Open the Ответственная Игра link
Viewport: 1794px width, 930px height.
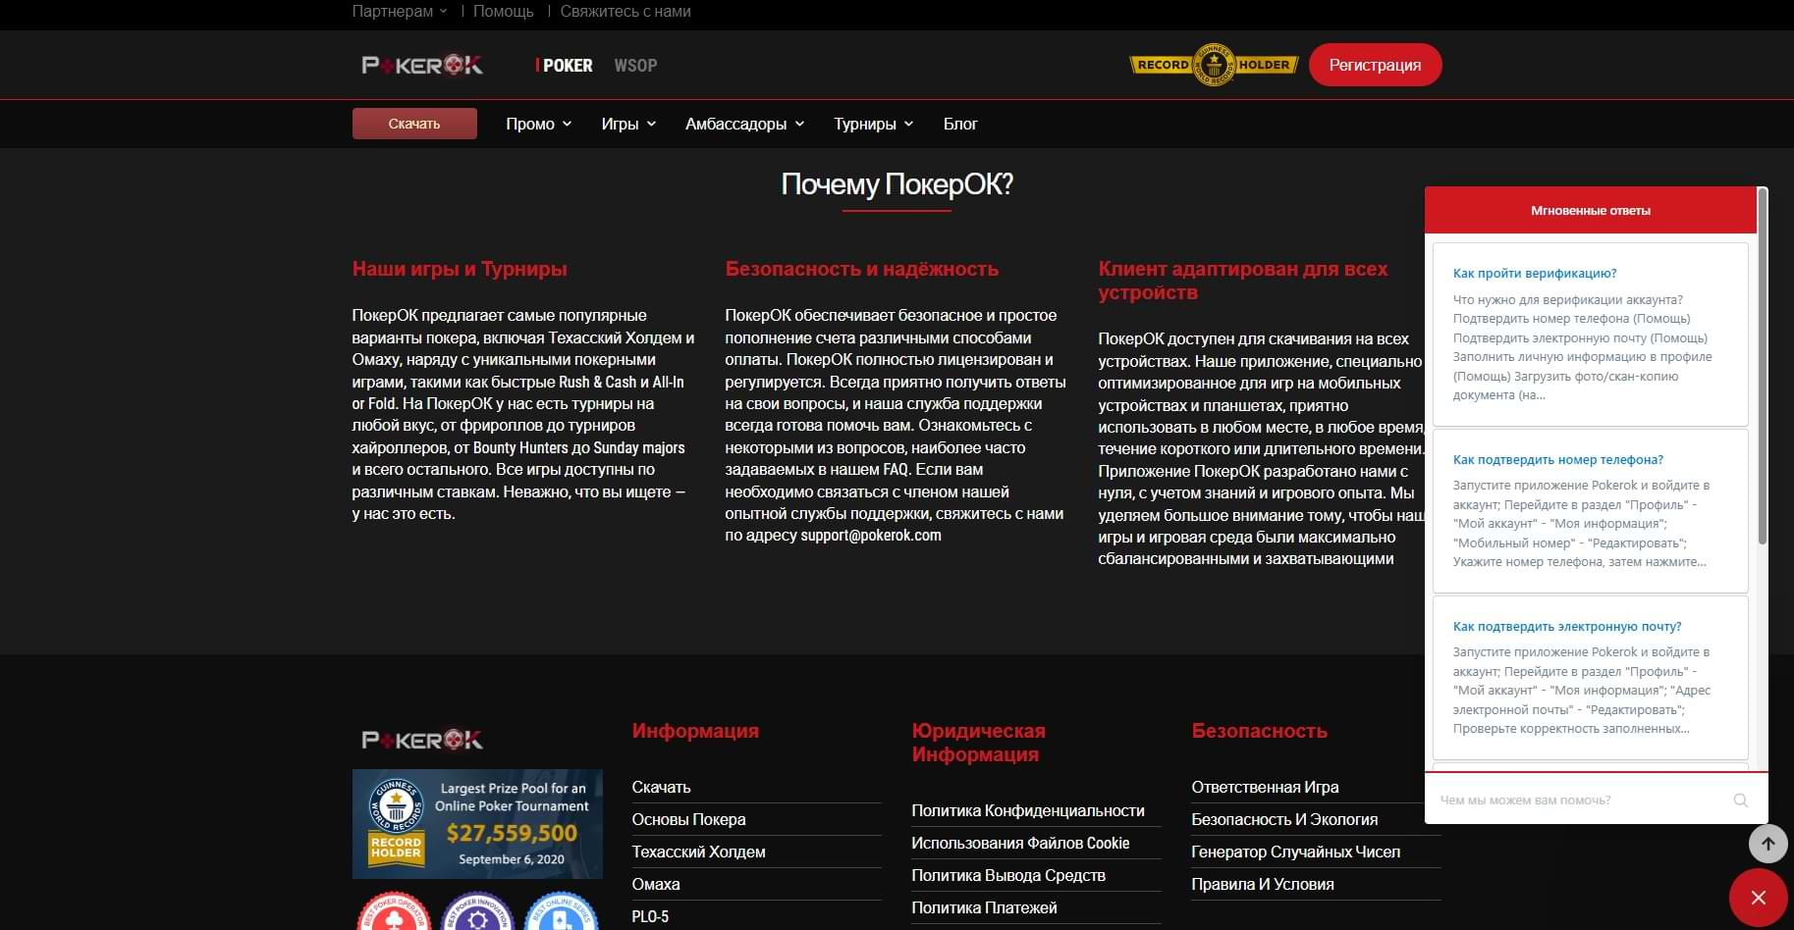(x=1265, y=787)
